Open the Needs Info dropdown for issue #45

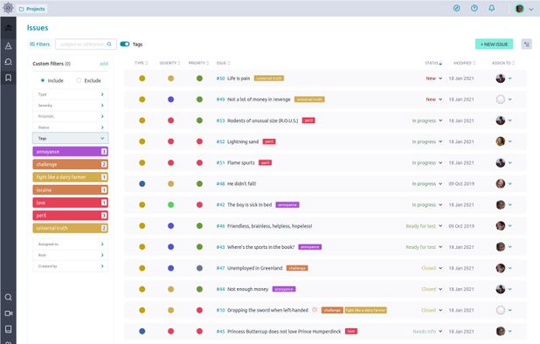tap(427, 331)
